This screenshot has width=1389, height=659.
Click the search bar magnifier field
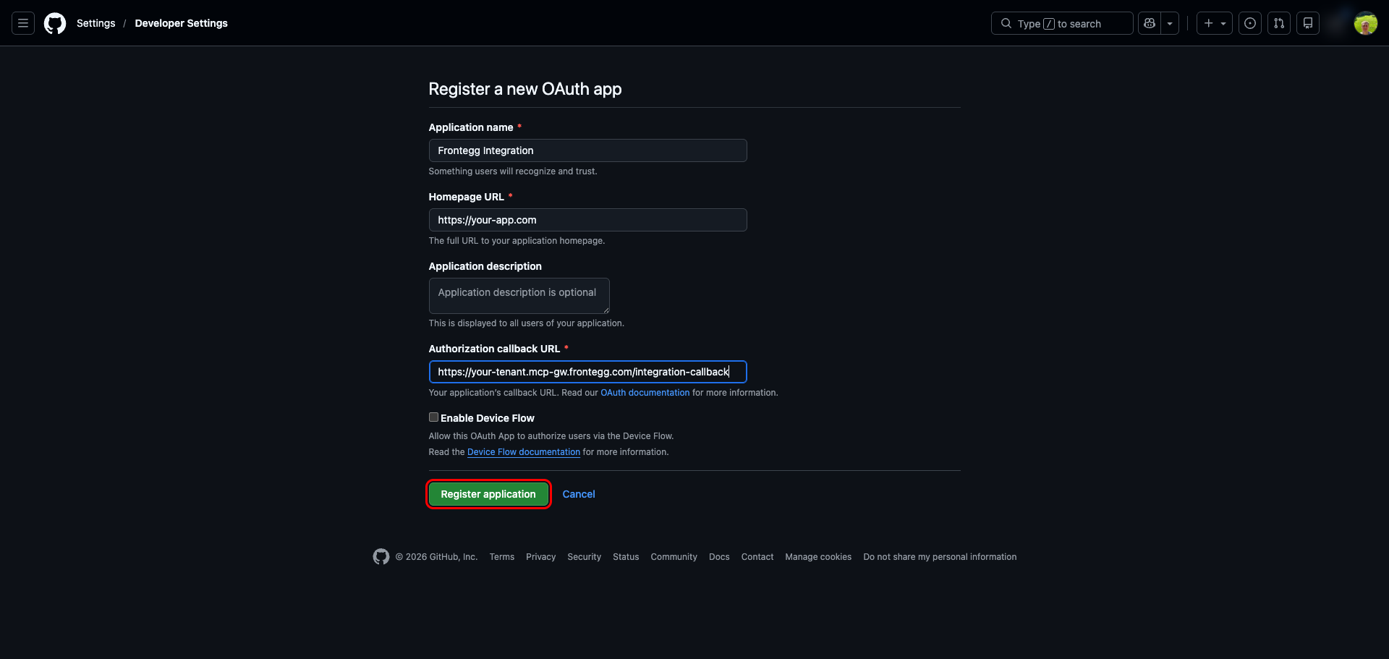(x=1062, y=23)
